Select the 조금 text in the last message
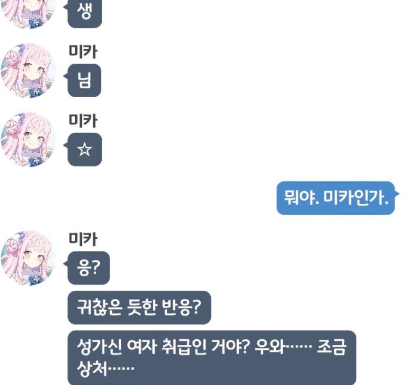Screen dimensions: 407x385 click(x=332, y=347)
